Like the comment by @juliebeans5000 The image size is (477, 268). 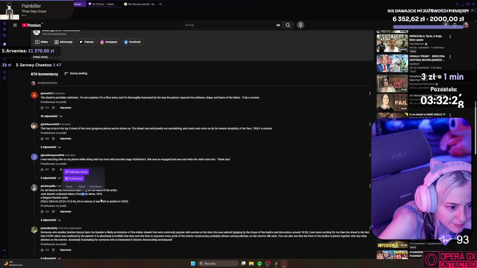pos(42,138)
